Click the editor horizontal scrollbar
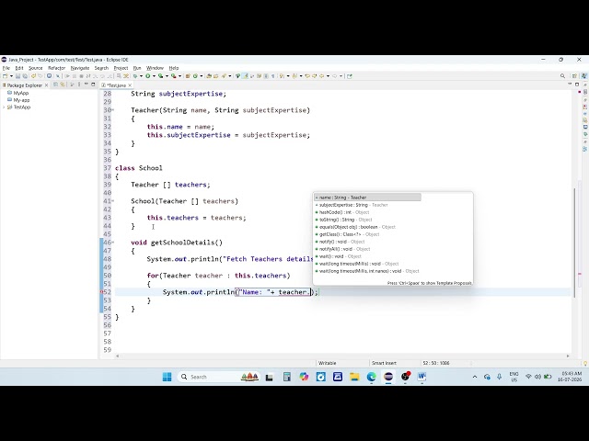 [x=341, y=356]
